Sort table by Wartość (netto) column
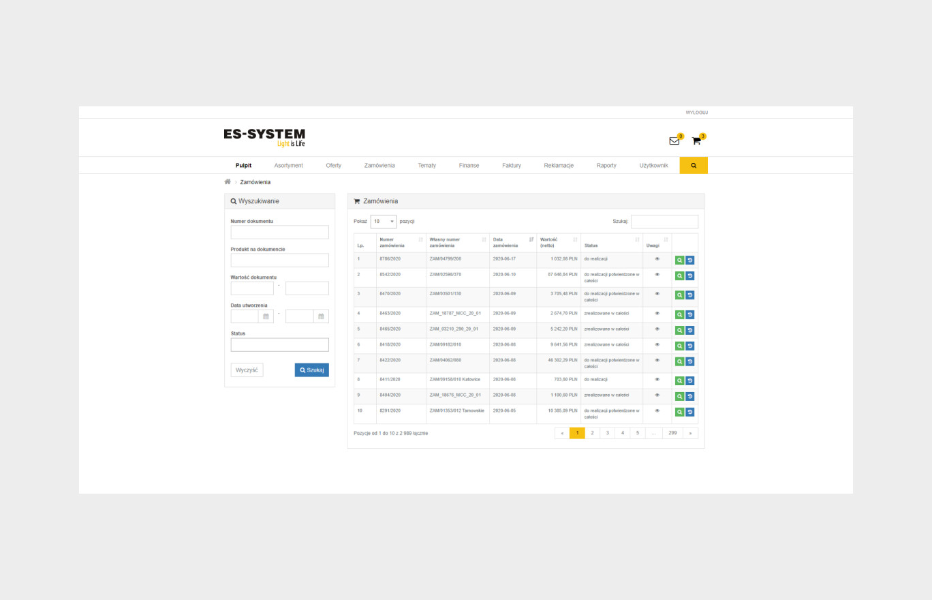Image resolution: width=932 pixels, height=600 pixels. [558, 242]
